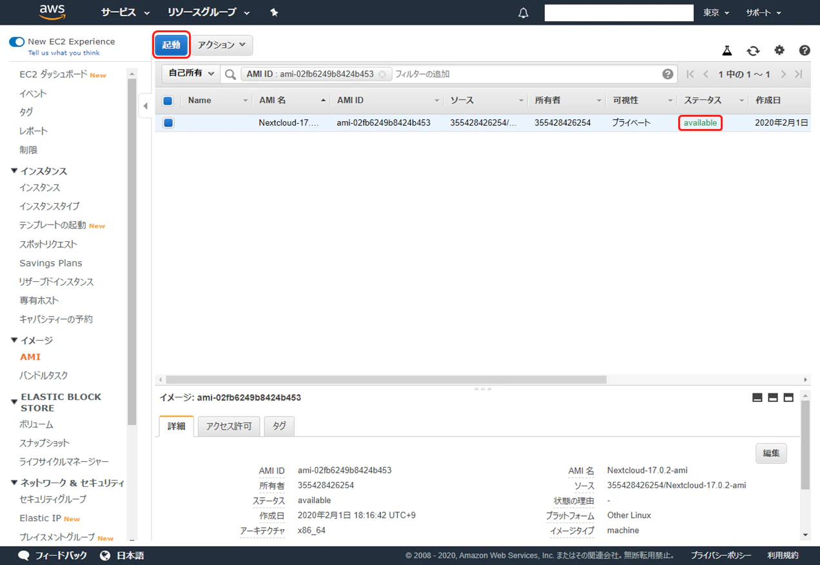Image resolution: width=820 pixels, height=565 pixels.
Task: Open the 自己所有 ownership filter dropdown
Action: [191, 74]
